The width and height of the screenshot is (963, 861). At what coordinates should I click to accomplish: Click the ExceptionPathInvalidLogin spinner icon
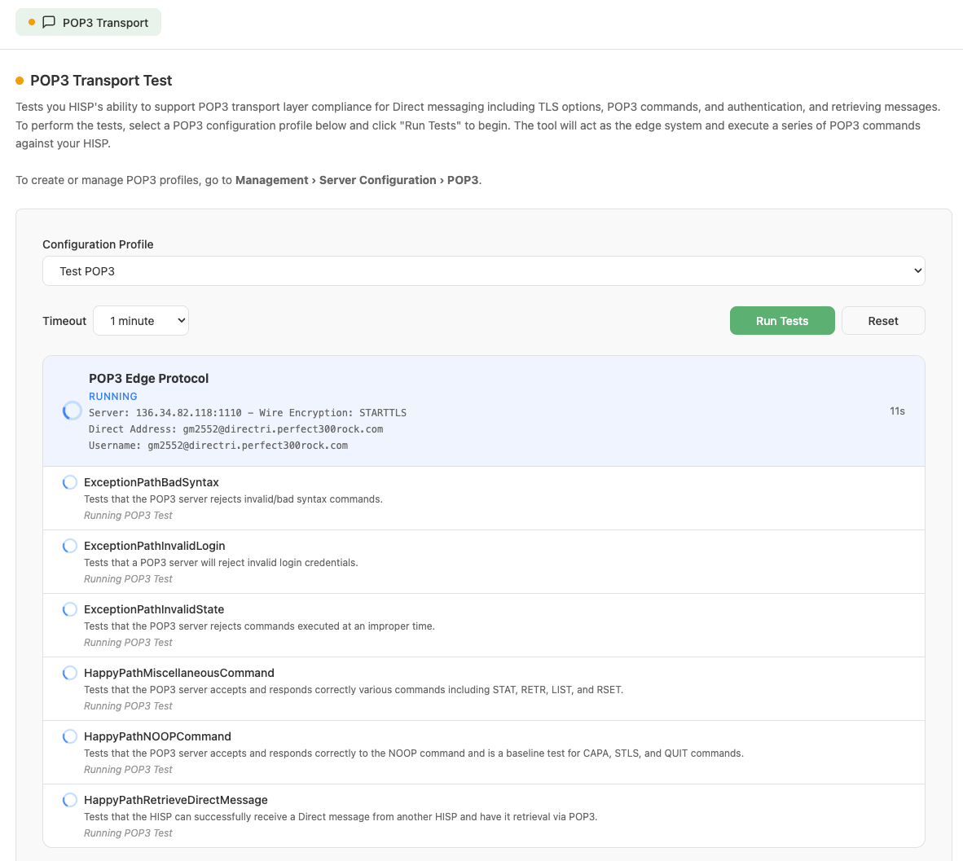[x=70, y=546]
